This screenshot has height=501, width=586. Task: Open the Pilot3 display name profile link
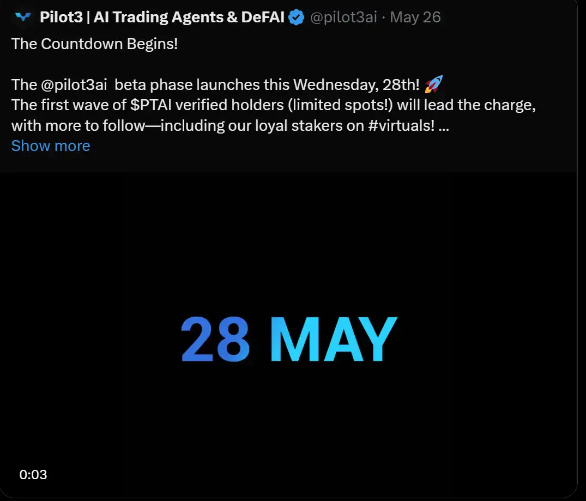162,17
